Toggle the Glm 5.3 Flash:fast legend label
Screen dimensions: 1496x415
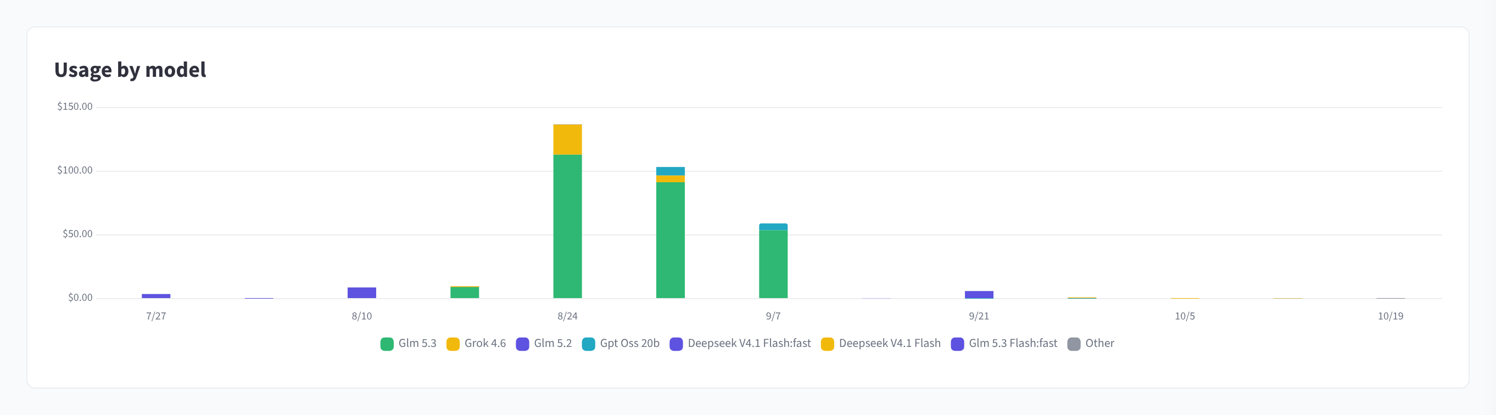point(1013,343)
